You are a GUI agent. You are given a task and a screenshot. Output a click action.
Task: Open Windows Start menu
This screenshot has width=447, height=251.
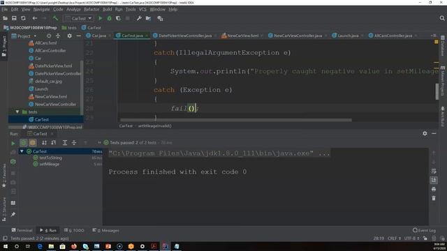point(5,246)
